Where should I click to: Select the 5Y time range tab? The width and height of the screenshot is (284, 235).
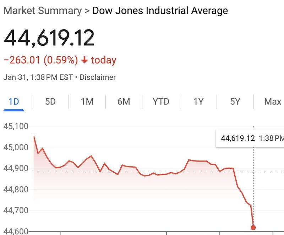point(235,102)
